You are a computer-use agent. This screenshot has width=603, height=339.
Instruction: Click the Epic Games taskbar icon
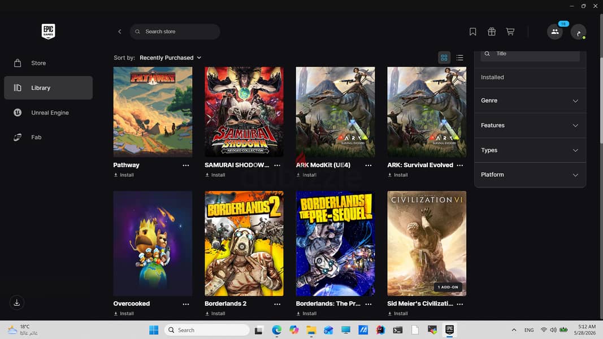(449, 330)
